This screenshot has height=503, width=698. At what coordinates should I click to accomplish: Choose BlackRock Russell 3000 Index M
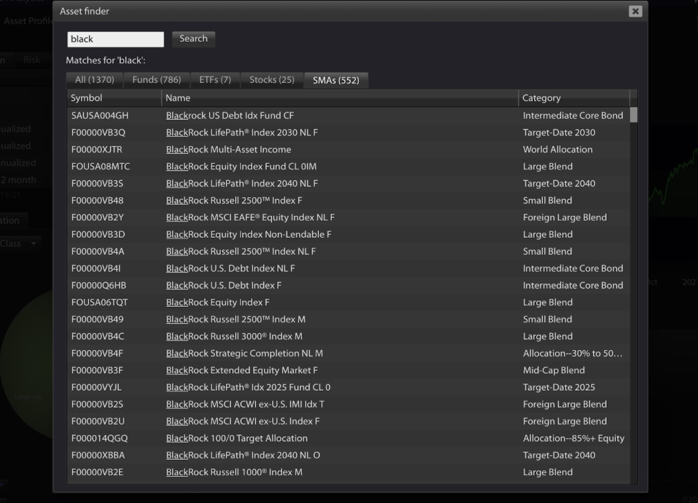[234, 336]
